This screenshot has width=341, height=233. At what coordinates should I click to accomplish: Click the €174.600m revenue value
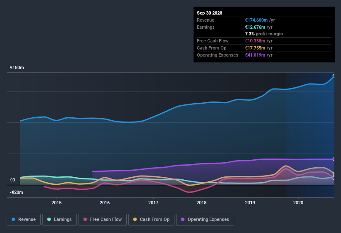click(x=256, y=20)
